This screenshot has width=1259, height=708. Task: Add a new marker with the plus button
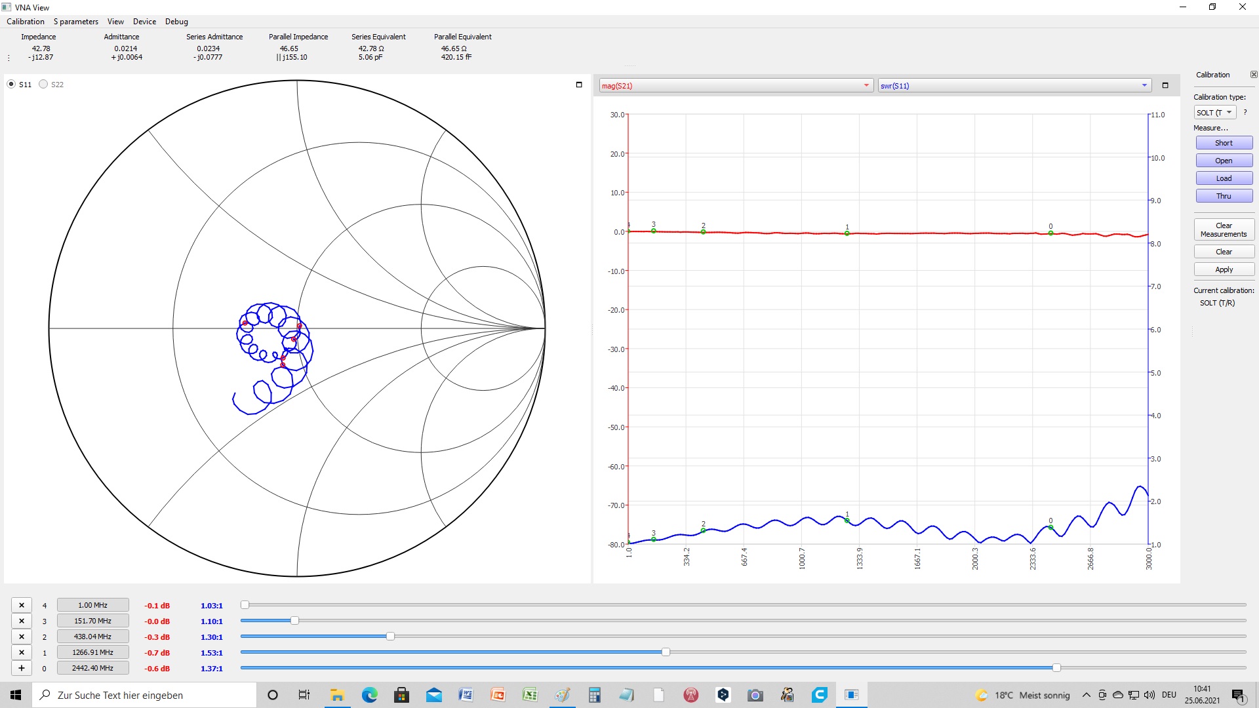click(x=22, y=668)
